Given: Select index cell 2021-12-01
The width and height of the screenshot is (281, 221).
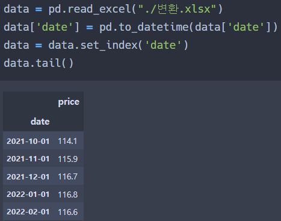Looking at the screenshot, I should [x=28, y=176].
